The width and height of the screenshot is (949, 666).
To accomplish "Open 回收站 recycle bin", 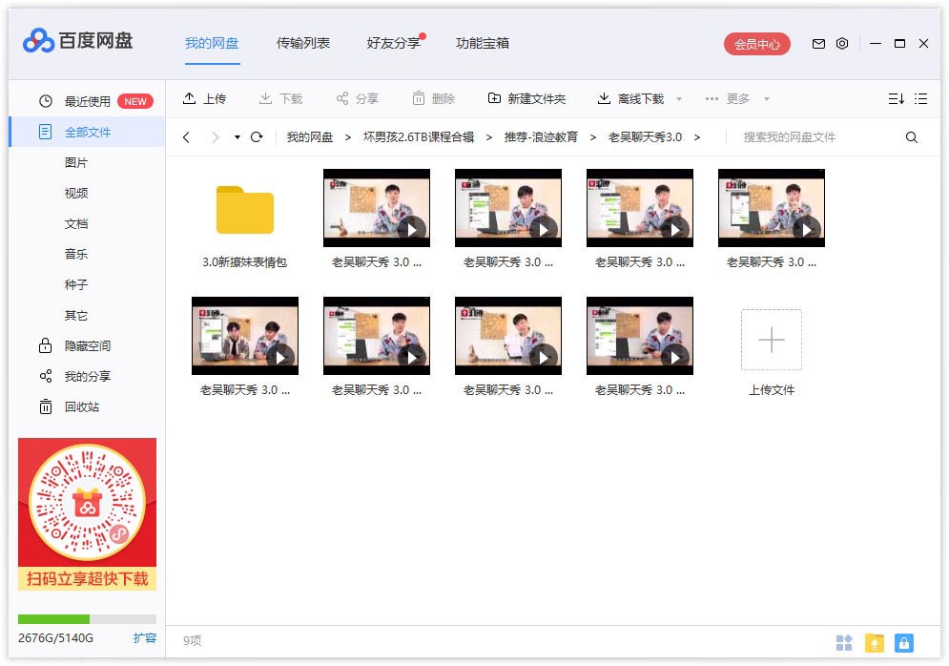I will (x=69, y=406).
